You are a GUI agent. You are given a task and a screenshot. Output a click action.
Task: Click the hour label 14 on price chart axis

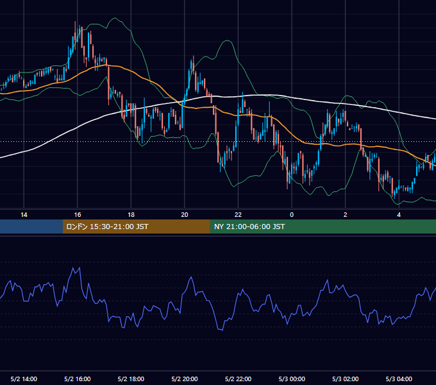click(x=24, y=215)
